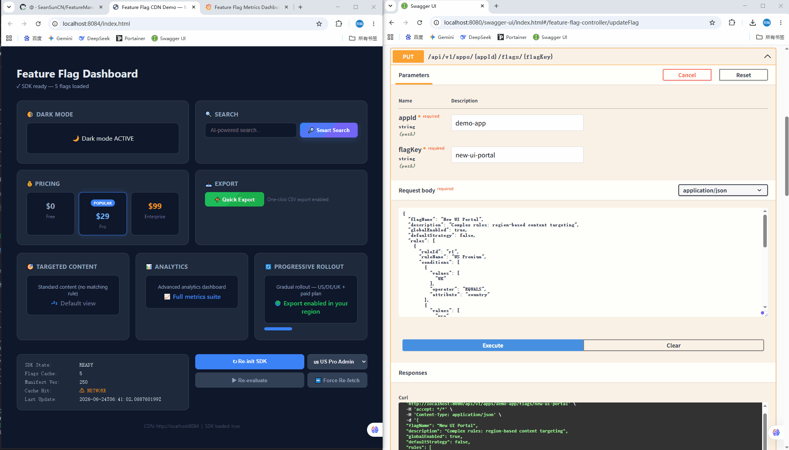Viewport: 789px width, 450px height.
Task: Go back in the Swagger UI window
Action: click(392, 23)
